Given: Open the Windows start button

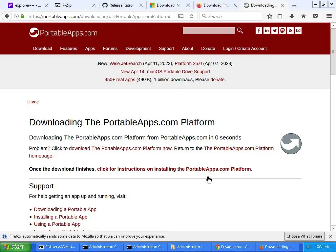Looking at the screenshot, I should (15, 247).
